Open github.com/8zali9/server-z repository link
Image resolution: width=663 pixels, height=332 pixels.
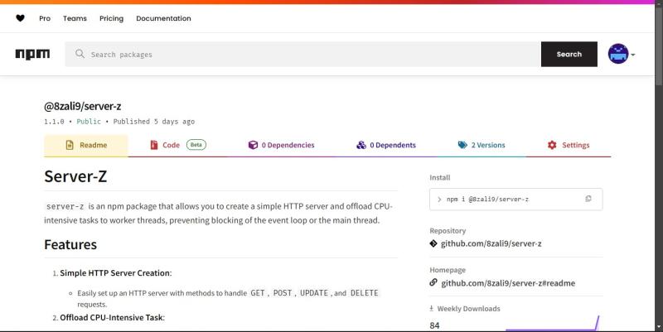[491, 243]
